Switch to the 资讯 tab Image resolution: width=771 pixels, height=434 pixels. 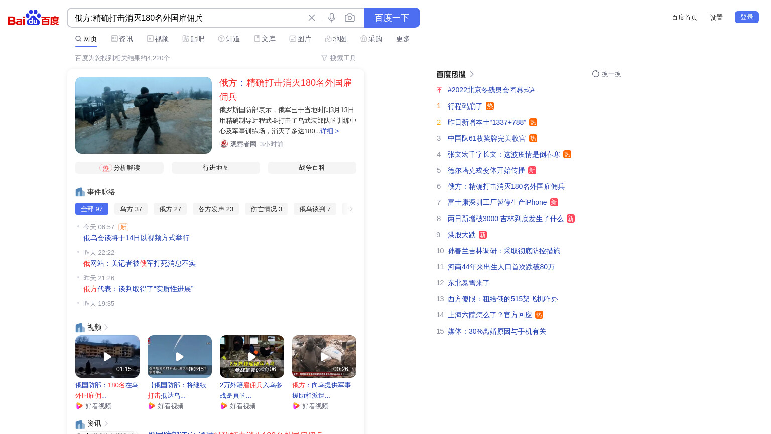pos(122,39)
